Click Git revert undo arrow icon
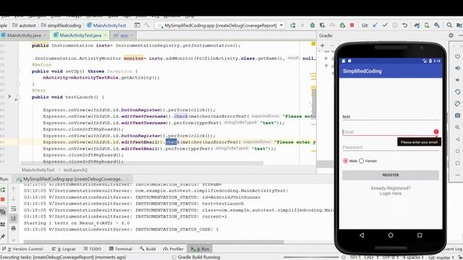The width and height of the screenshot is (463, 260). 405,25
